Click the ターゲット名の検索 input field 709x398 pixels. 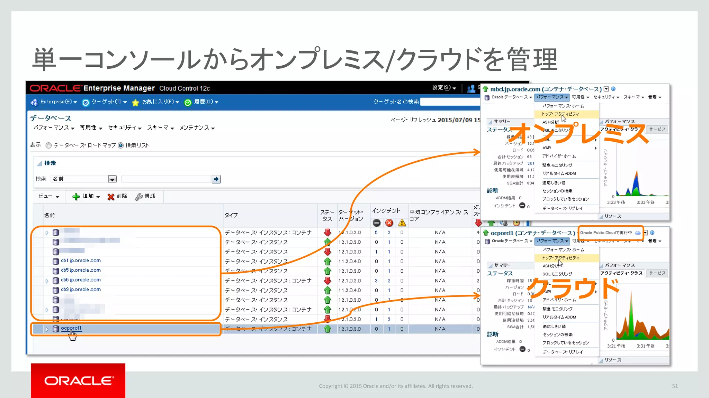450,102
